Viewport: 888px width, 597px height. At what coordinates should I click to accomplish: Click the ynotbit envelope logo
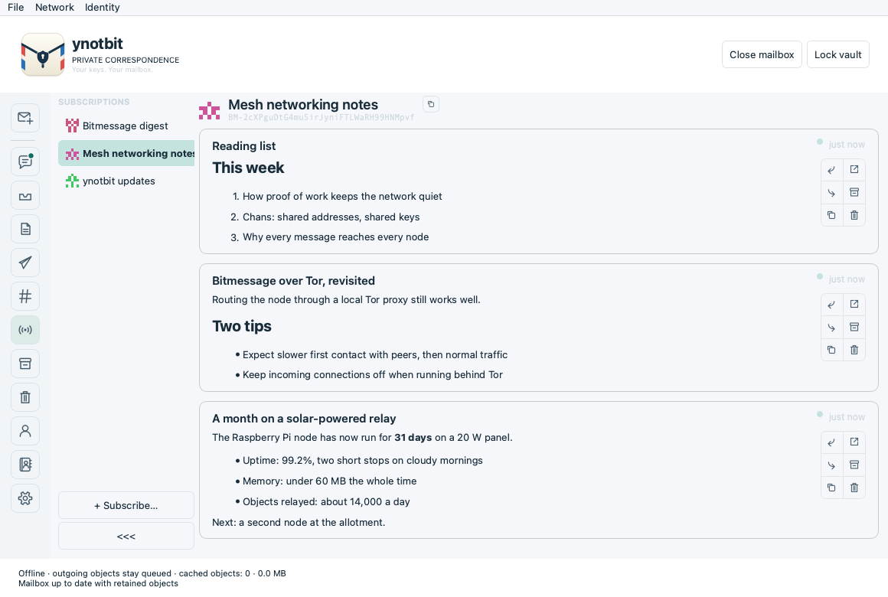pos(42,54)
